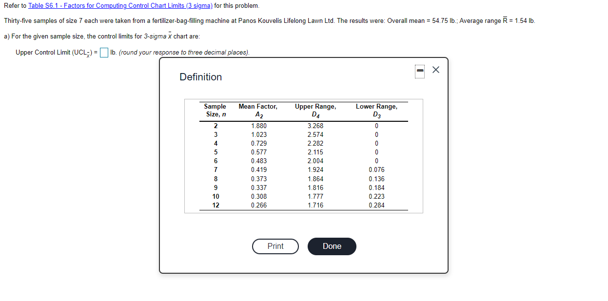Click the Definition title text
The width and height of the screenshot is (608, 301).
pos(200,77)
